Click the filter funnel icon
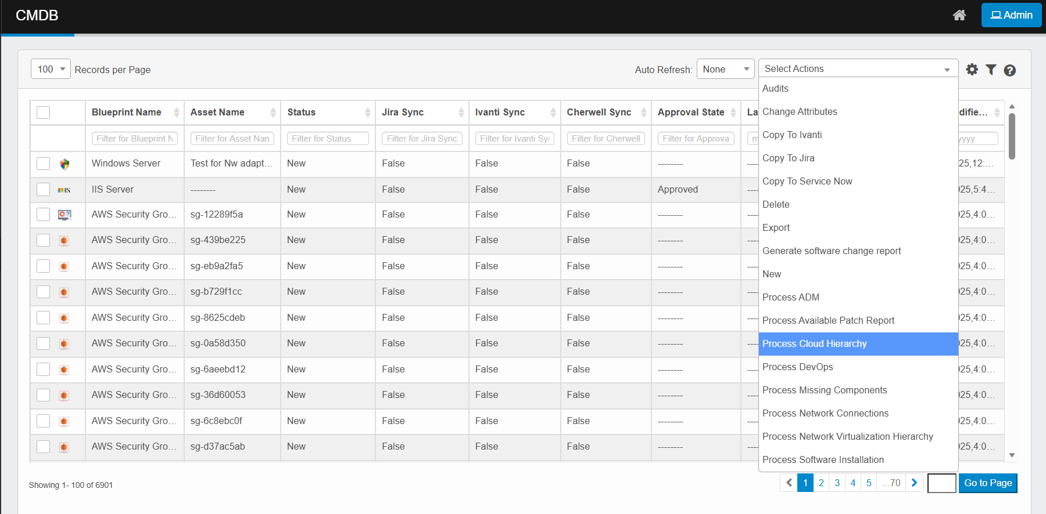Image resolution: width=1046 pixels, height=514 pixels. pos(991,70)
